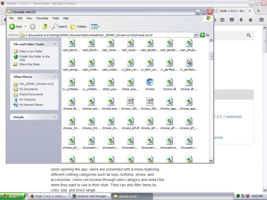
Task: Go up one folder level
Action: pos(45,27)
